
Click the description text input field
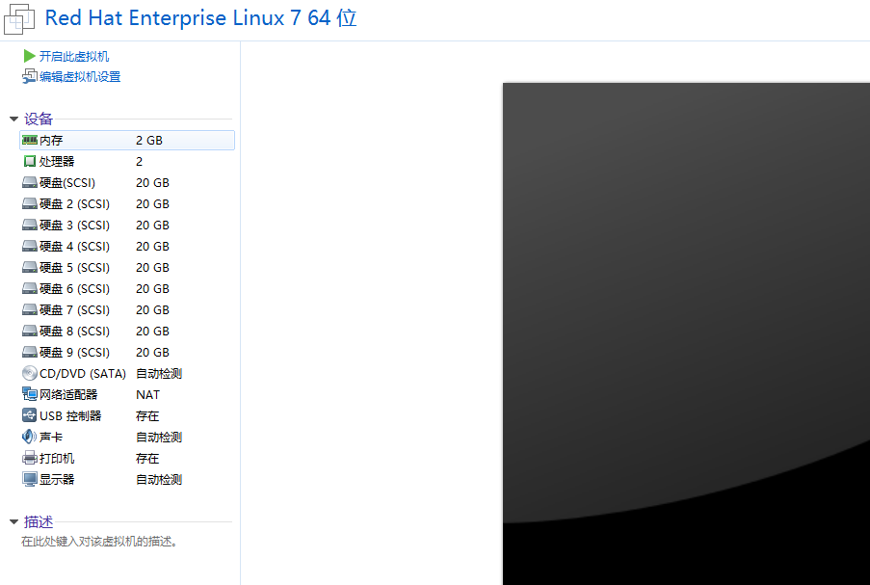pyautogui.click(x=99, y=542)
